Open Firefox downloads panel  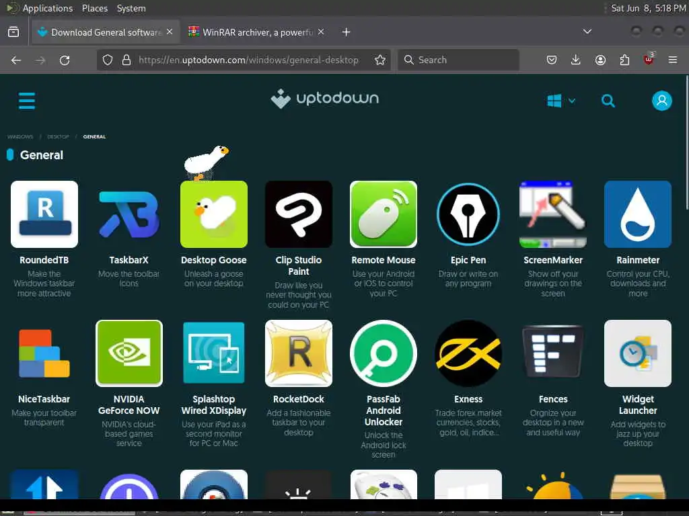point(576,60)
